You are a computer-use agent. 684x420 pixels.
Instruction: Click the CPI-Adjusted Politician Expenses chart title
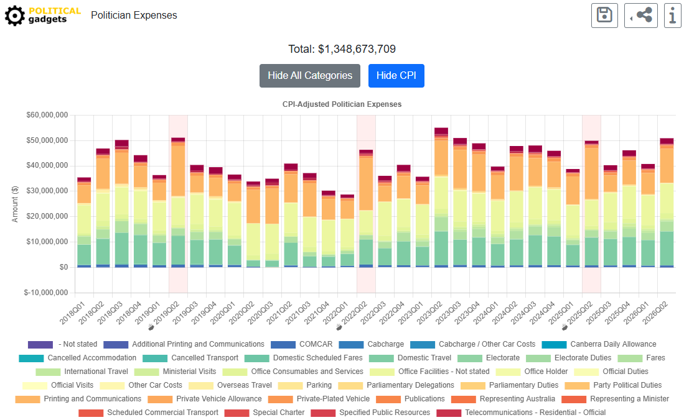[342, 104]
